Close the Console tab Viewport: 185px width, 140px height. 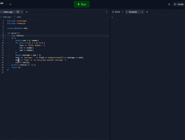click(142, 12)
